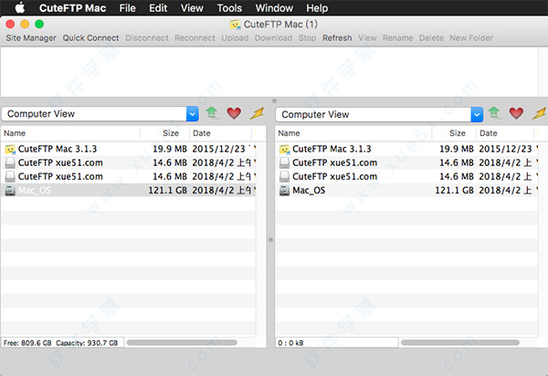Click the right pane horizontal scrollbar
548x376 pixels.
click(460, 343)
